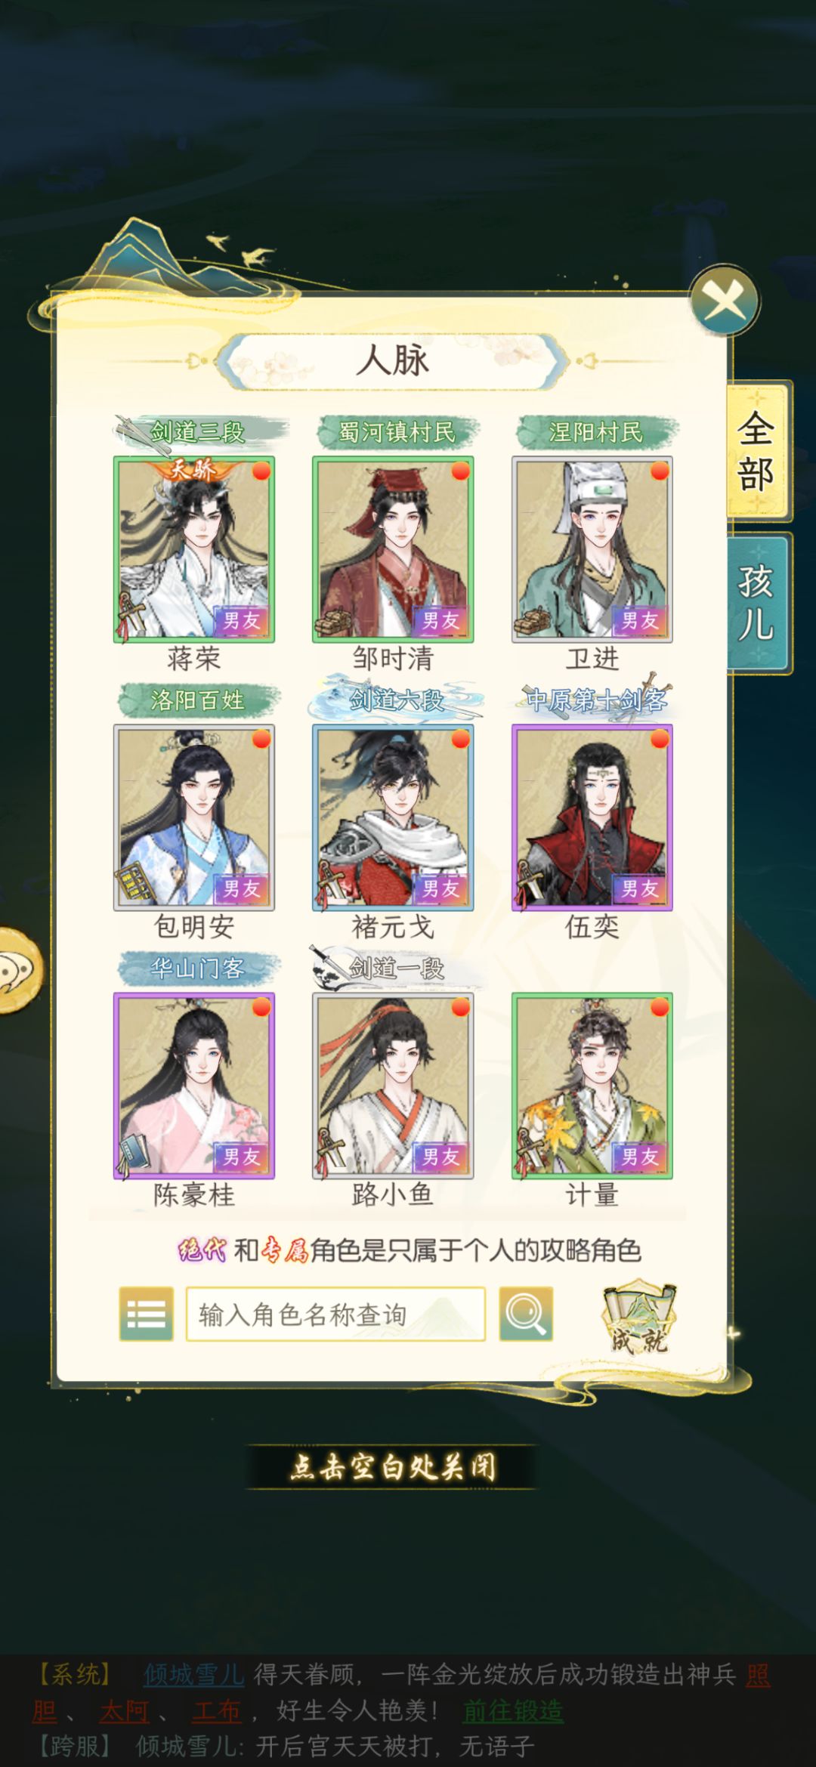Click the 输入角色名称查询 search field
The image size is (816, 1767).
coord(335,1314)
